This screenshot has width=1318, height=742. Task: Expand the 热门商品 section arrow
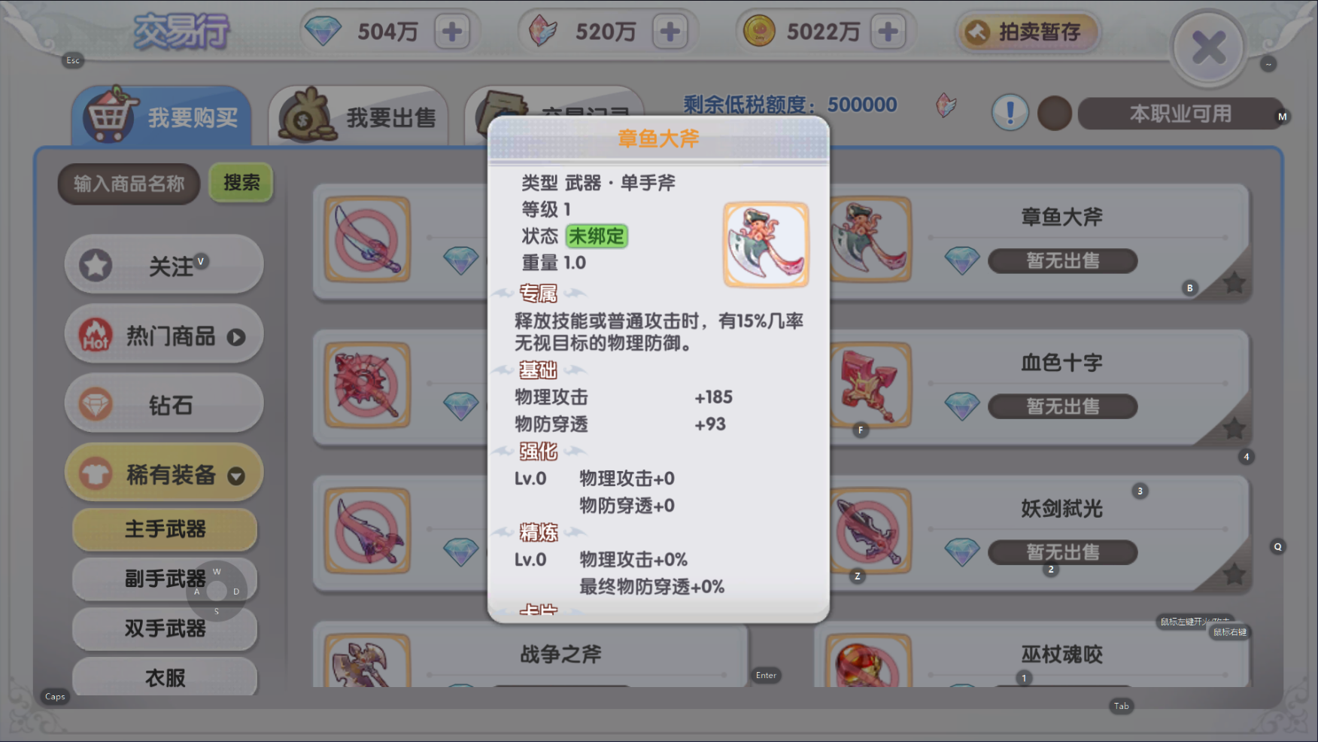(x=236, y=337)
